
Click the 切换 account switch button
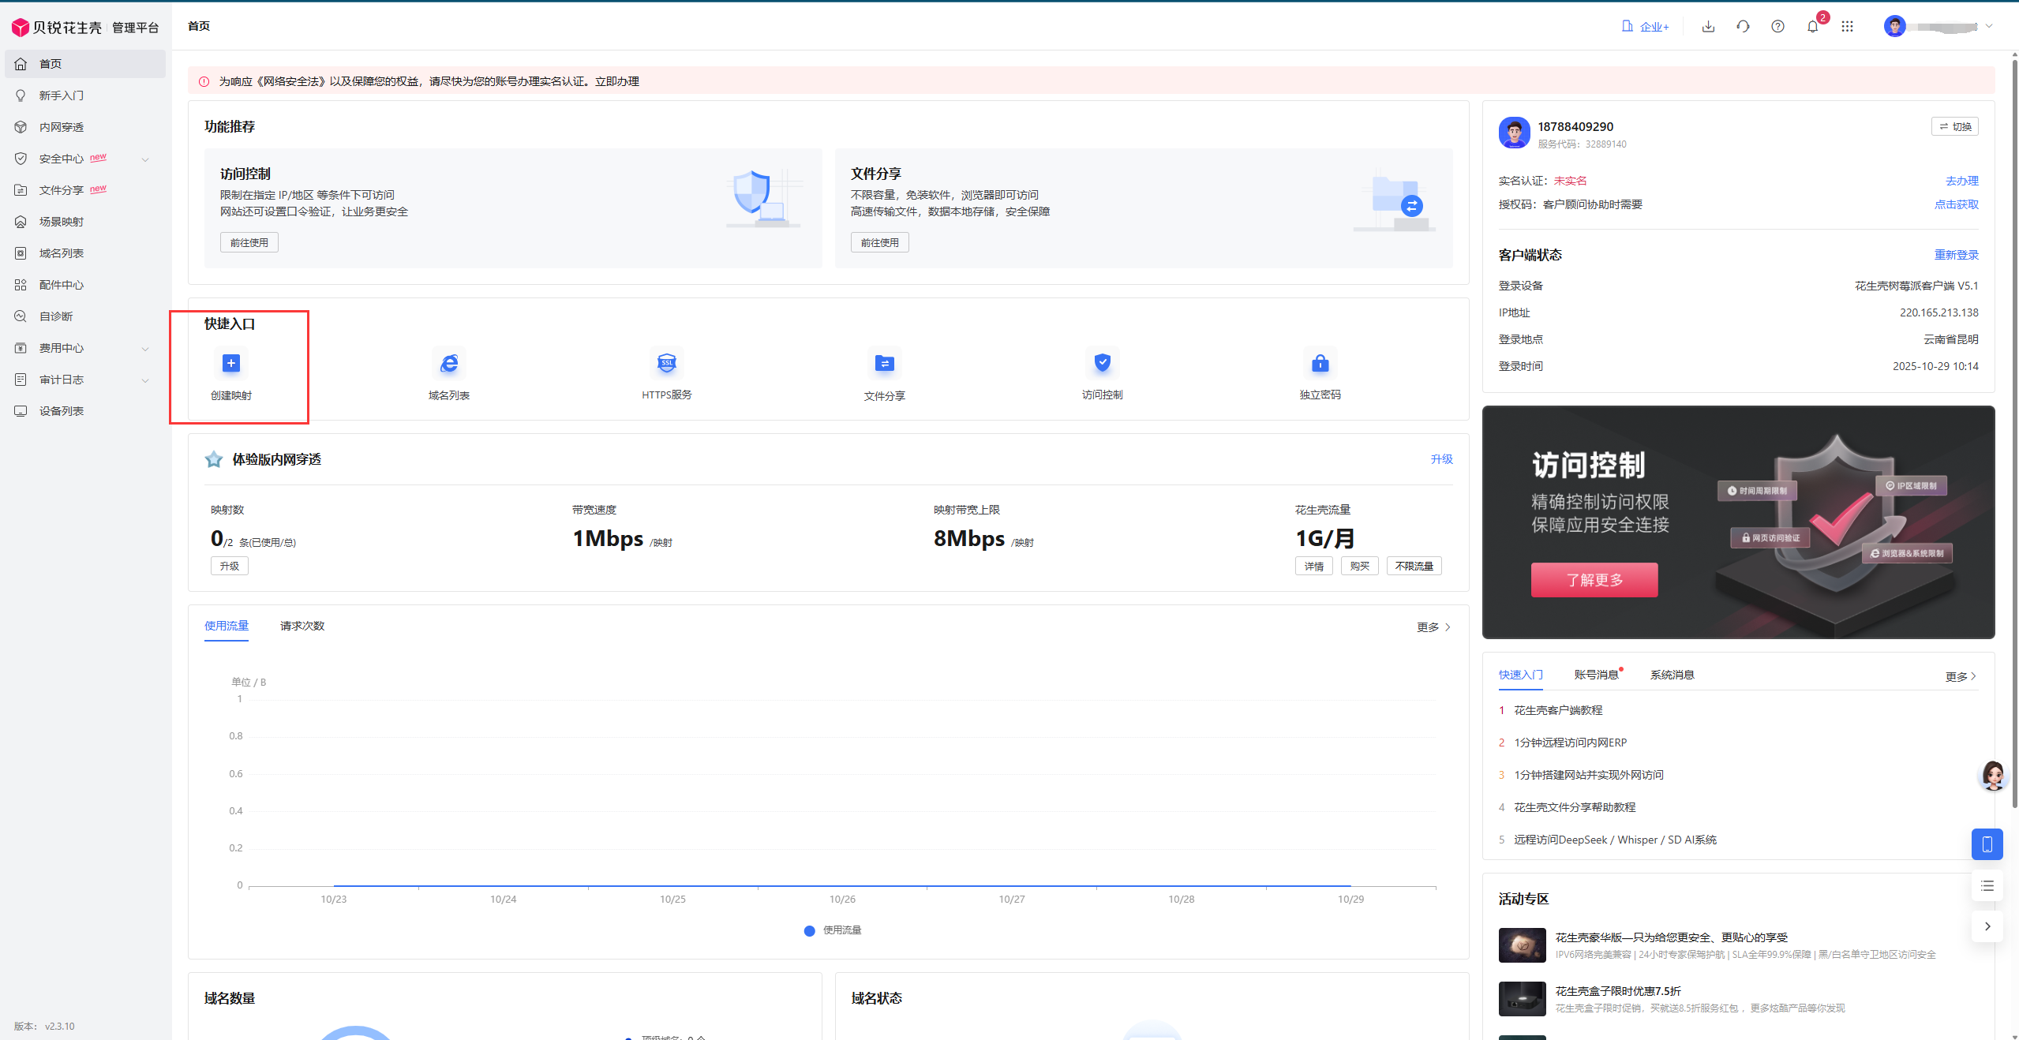1954,127
